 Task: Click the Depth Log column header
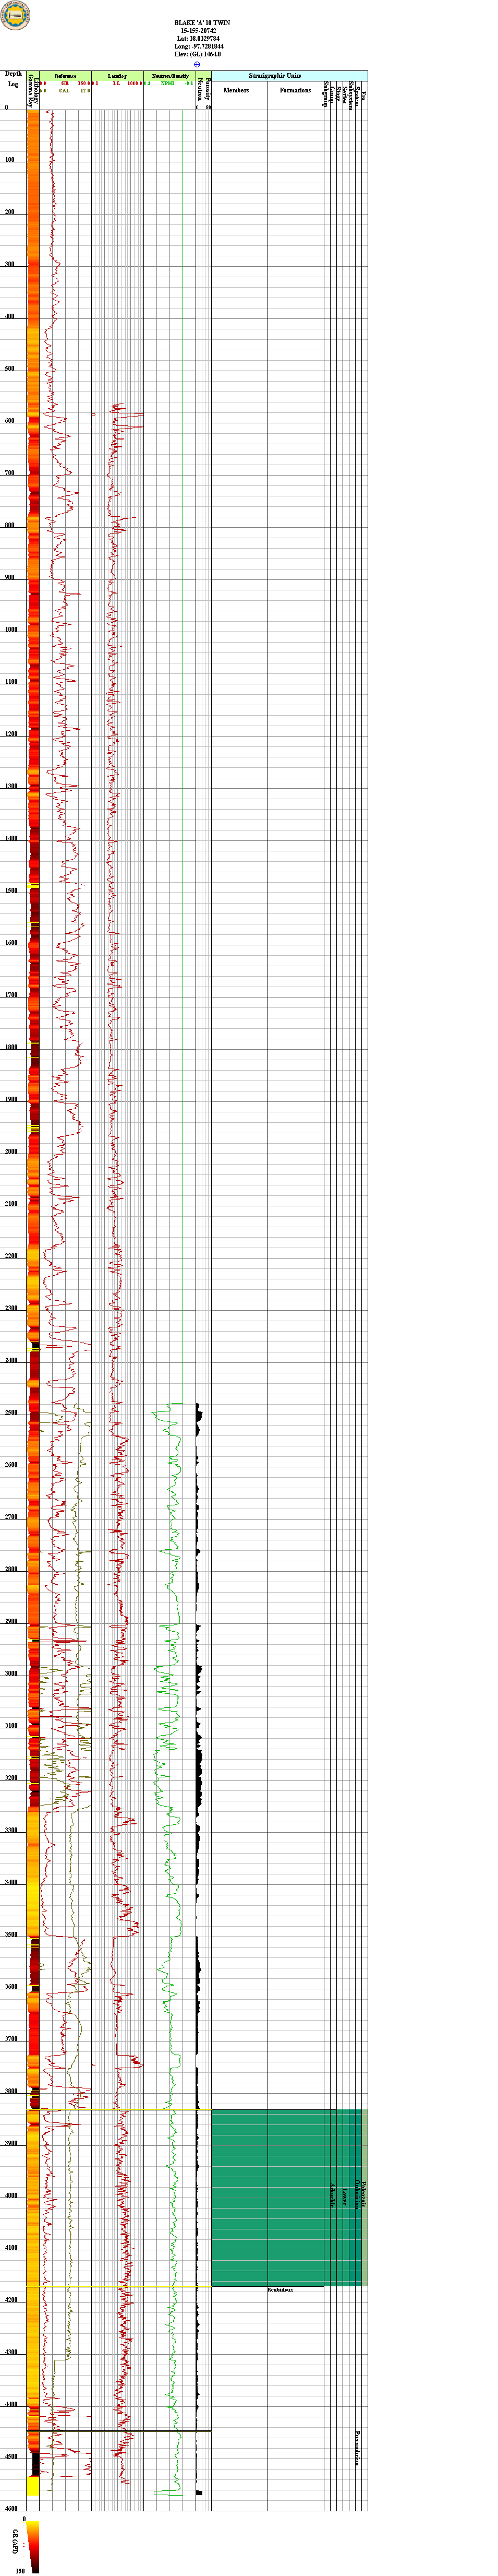[13, 79]
